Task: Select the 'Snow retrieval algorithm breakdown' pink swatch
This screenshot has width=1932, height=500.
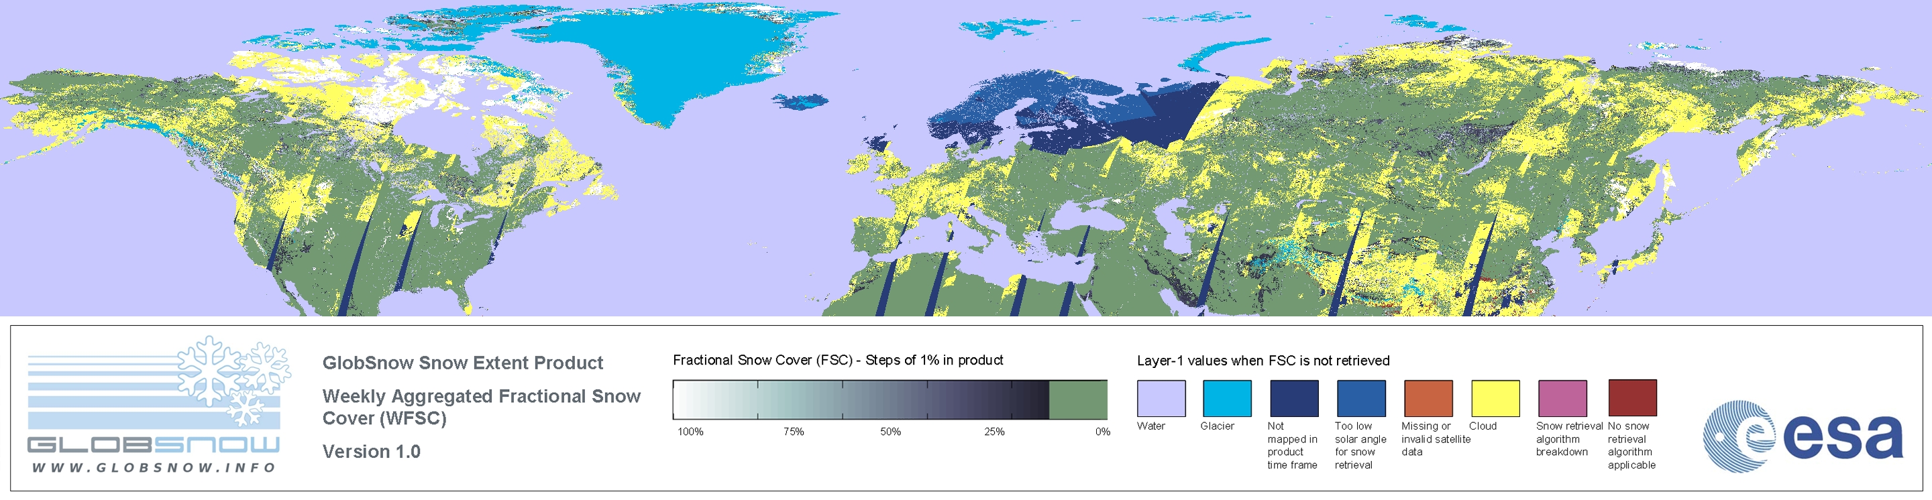Action: click(1562, 398)
